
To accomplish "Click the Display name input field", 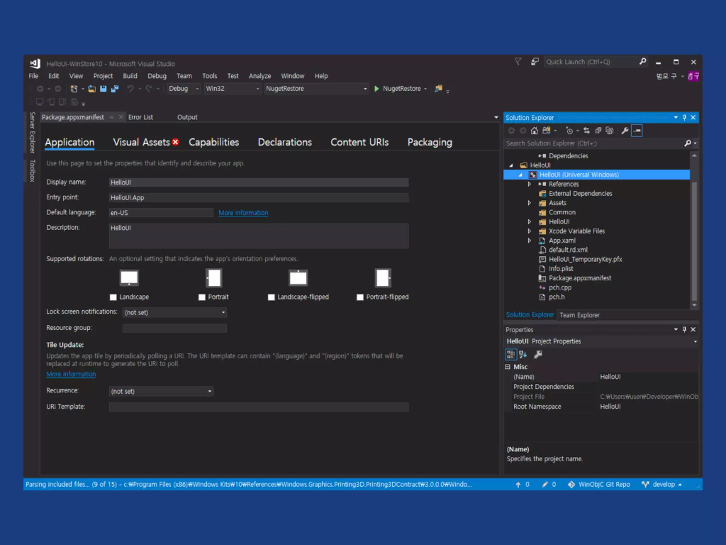I will click(x=258, y=182).
